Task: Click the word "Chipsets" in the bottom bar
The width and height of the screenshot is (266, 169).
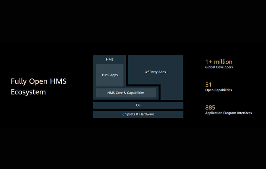Action: pos(129,114)
